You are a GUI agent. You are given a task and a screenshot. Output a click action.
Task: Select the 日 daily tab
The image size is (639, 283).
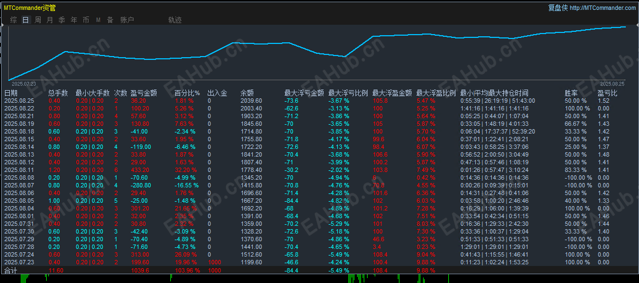coord(26,20)
